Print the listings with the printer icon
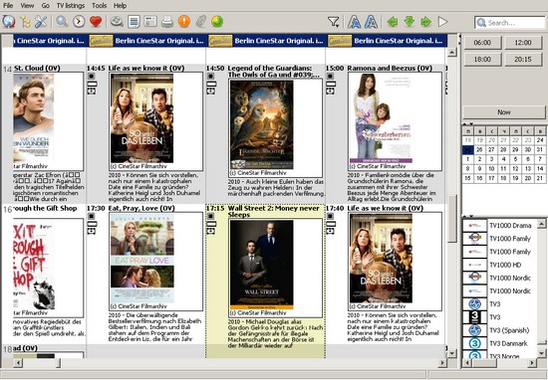The width and height of the screenshot is (548, 380). (167, 22)
